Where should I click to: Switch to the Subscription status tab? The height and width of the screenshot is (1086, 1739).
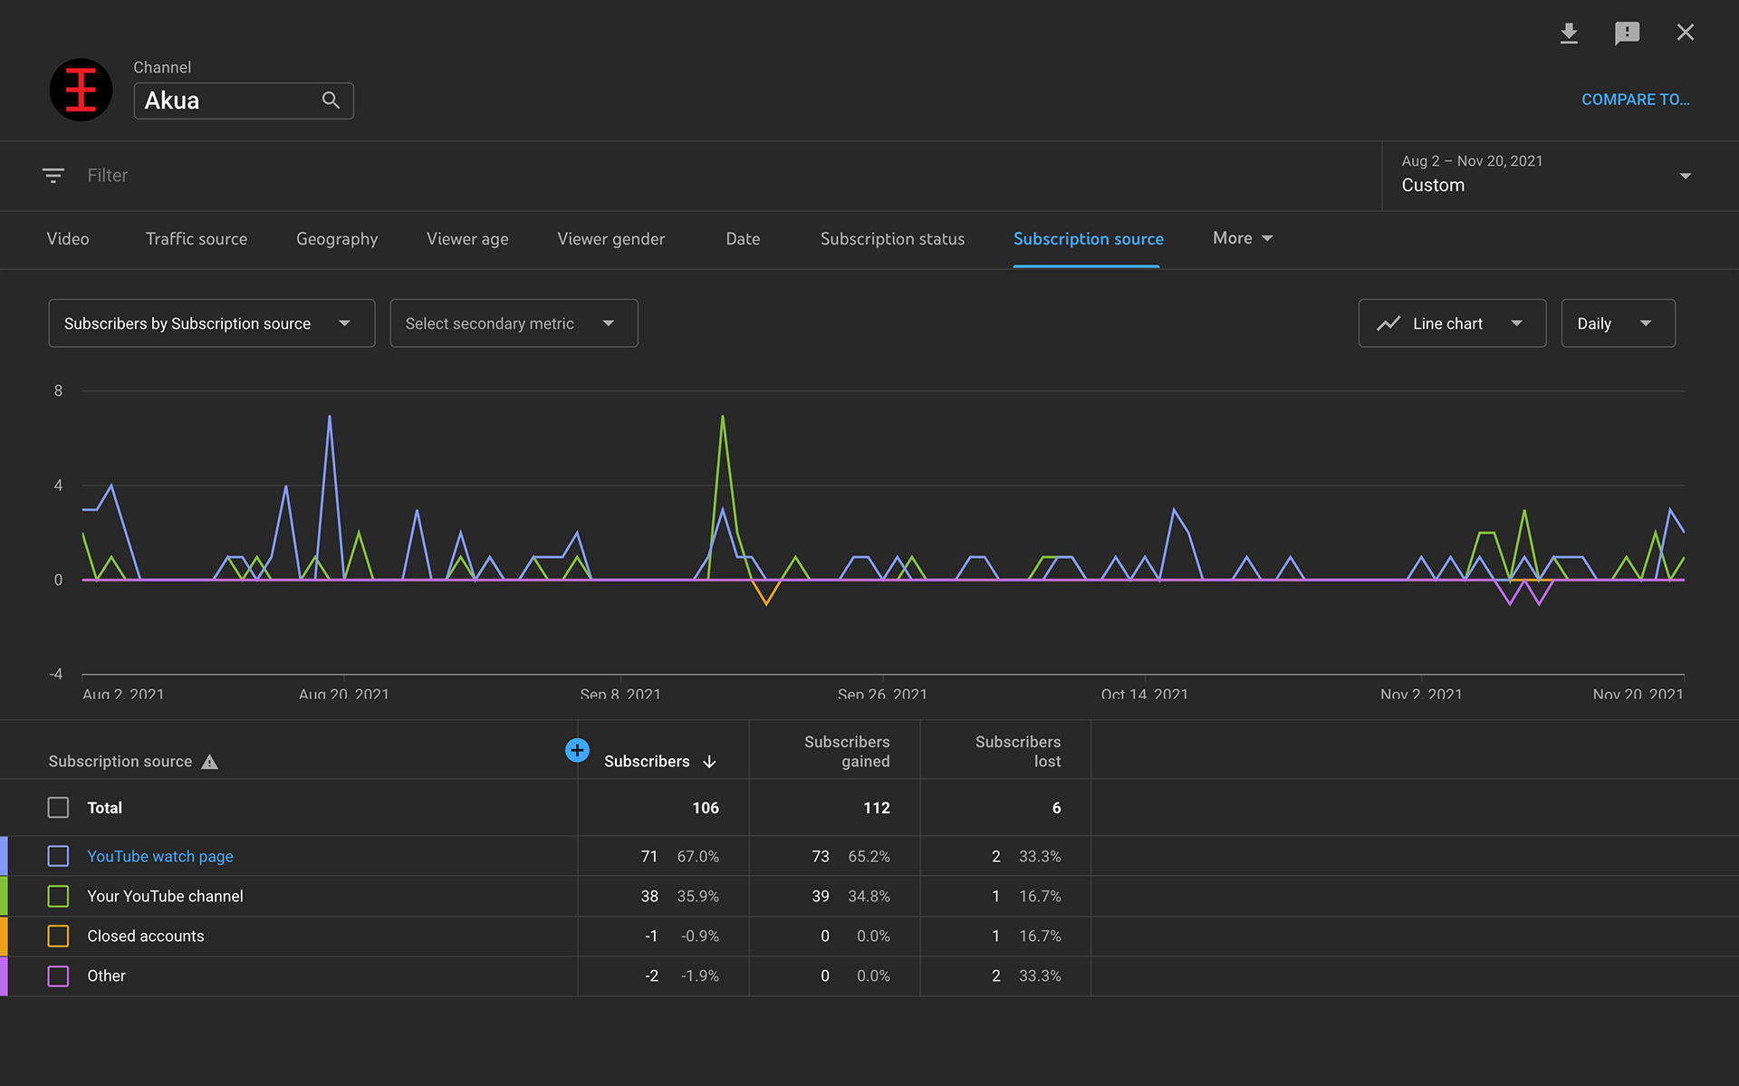click(892, 238)
